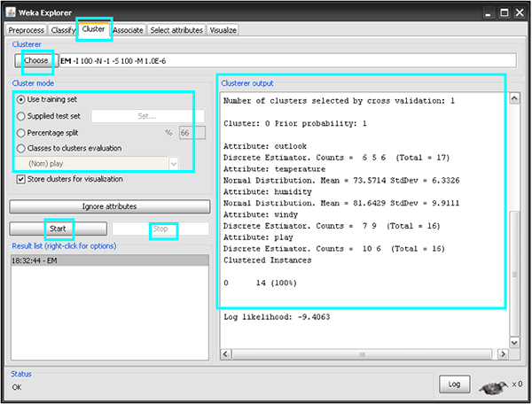
Task: Click the horizontal scroll right arrow
Action: coord(503,354)
